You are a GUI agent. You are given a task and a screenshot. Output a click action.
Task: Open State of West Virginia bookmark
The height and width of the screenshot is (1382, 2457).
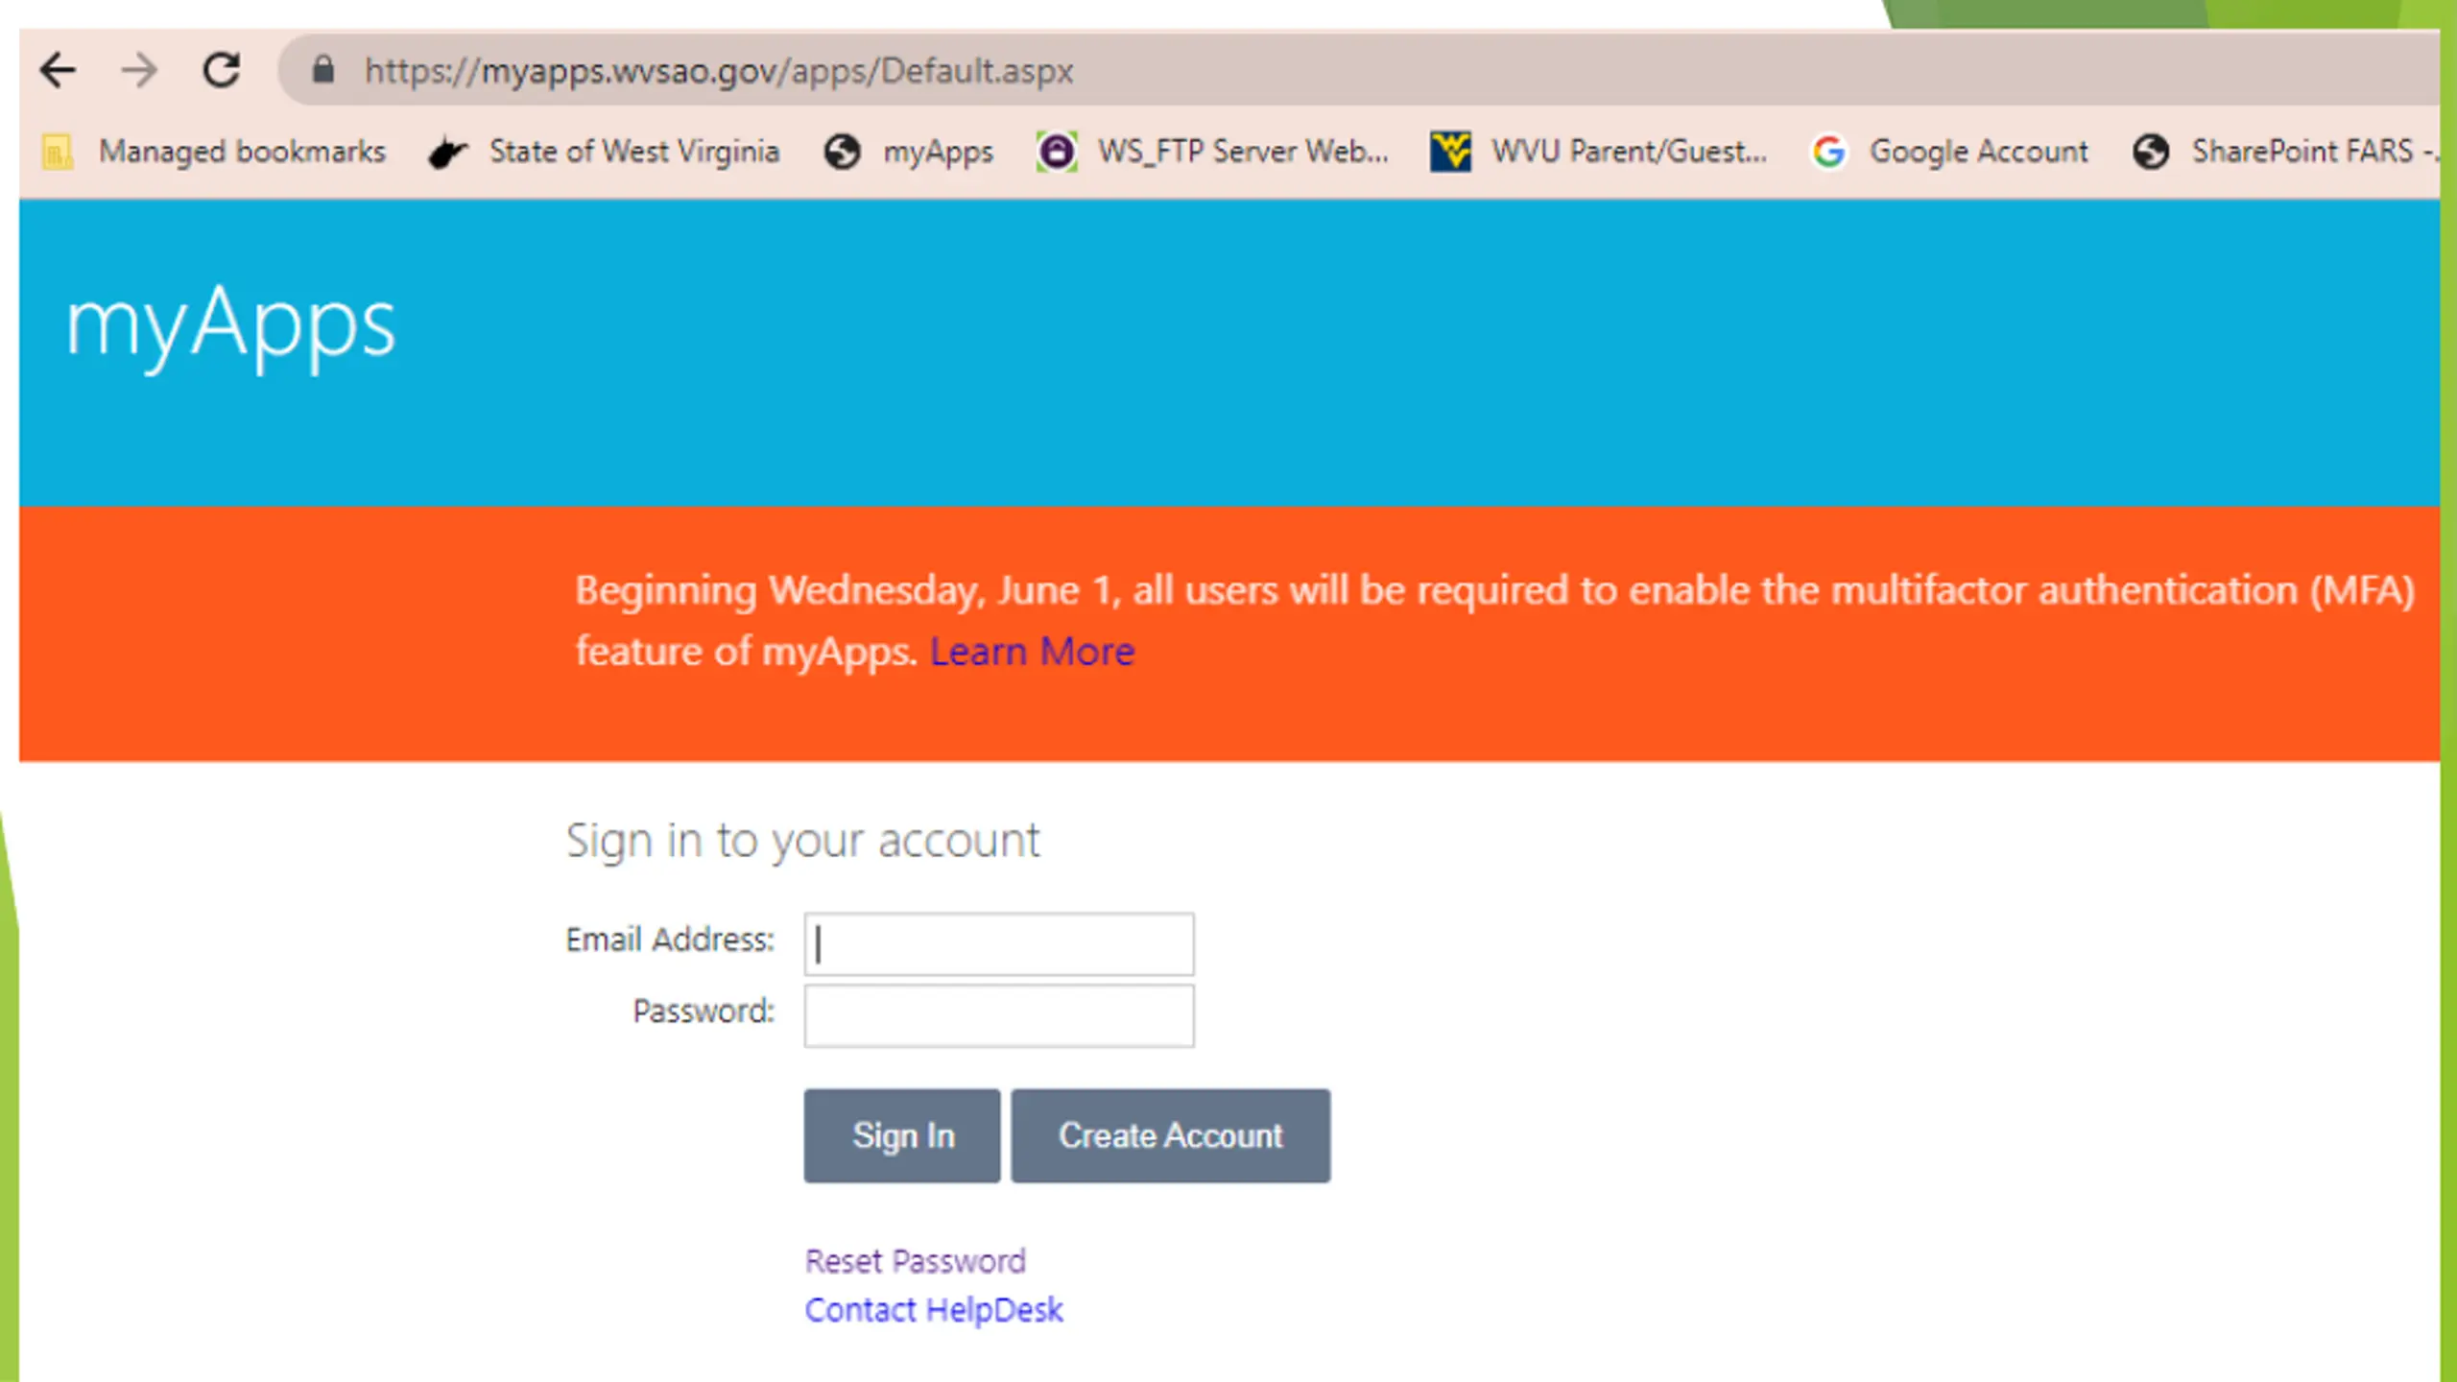click(605, 152)
